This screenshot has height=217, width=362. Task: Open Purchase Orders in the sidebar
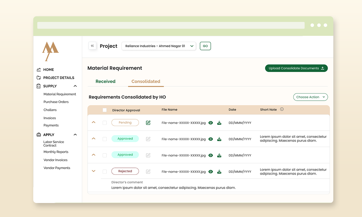(x=56, y=102)
